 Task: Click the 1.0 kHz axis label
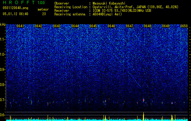coord(2,54)
